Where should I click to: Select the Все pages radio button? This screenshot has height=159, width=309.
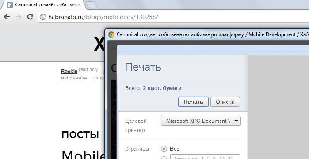click(x=164, y=149)
